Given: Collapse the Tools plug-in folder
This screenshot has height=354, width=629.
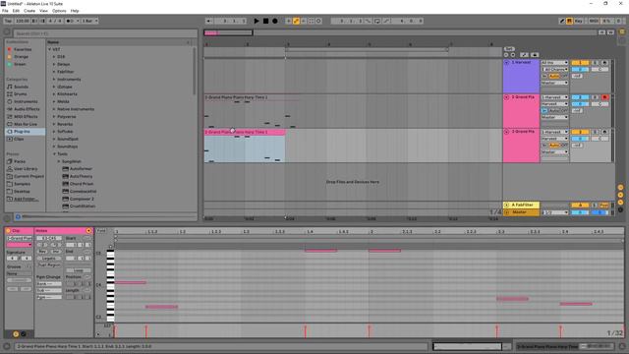Looking at the screenshot, I should [54, 153].
